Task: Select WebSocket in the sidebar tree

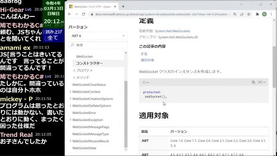Action: coord(84,56)
